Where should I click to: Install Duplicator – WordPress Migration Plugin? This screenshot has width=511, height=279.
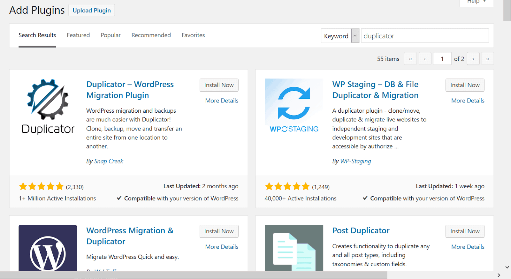[219, 85]
